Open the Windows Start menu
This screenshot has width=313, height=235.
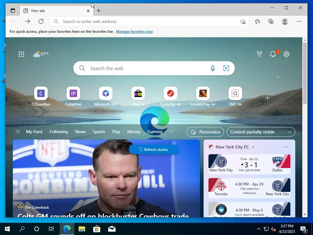pos(7,229)
